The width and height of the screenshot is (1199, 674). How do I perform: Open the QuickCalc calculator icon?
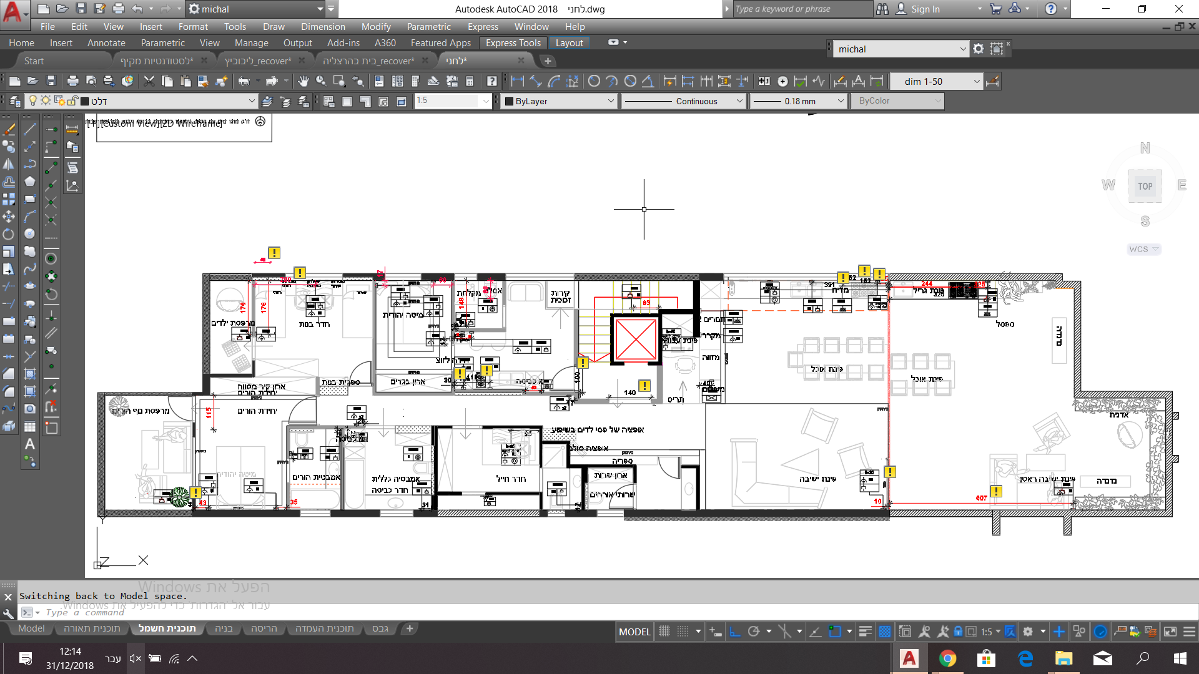(x=470, y=81)
